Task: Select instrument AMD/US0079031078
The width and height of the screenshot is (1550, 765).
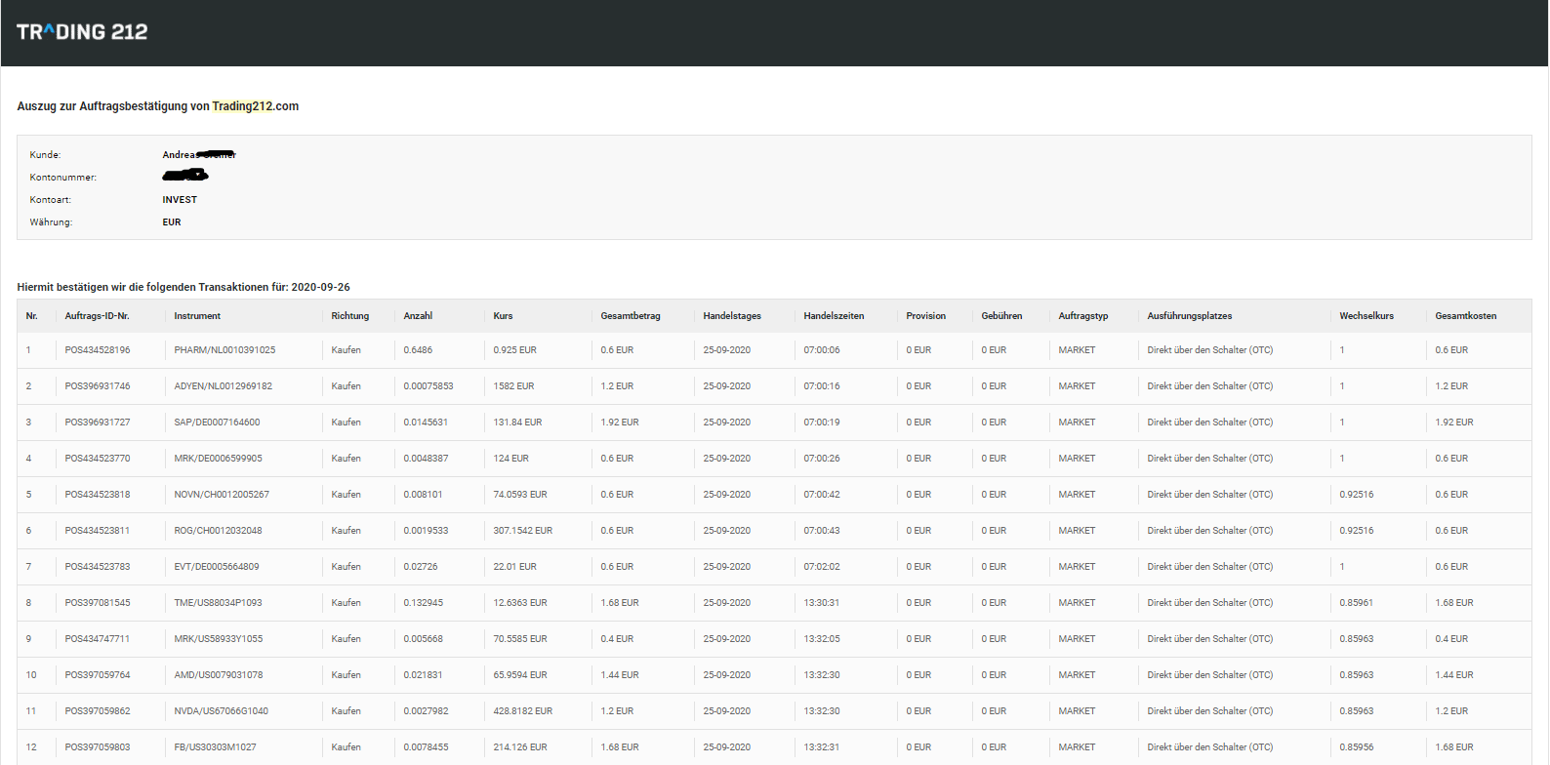Action: [x=219, y=675]
